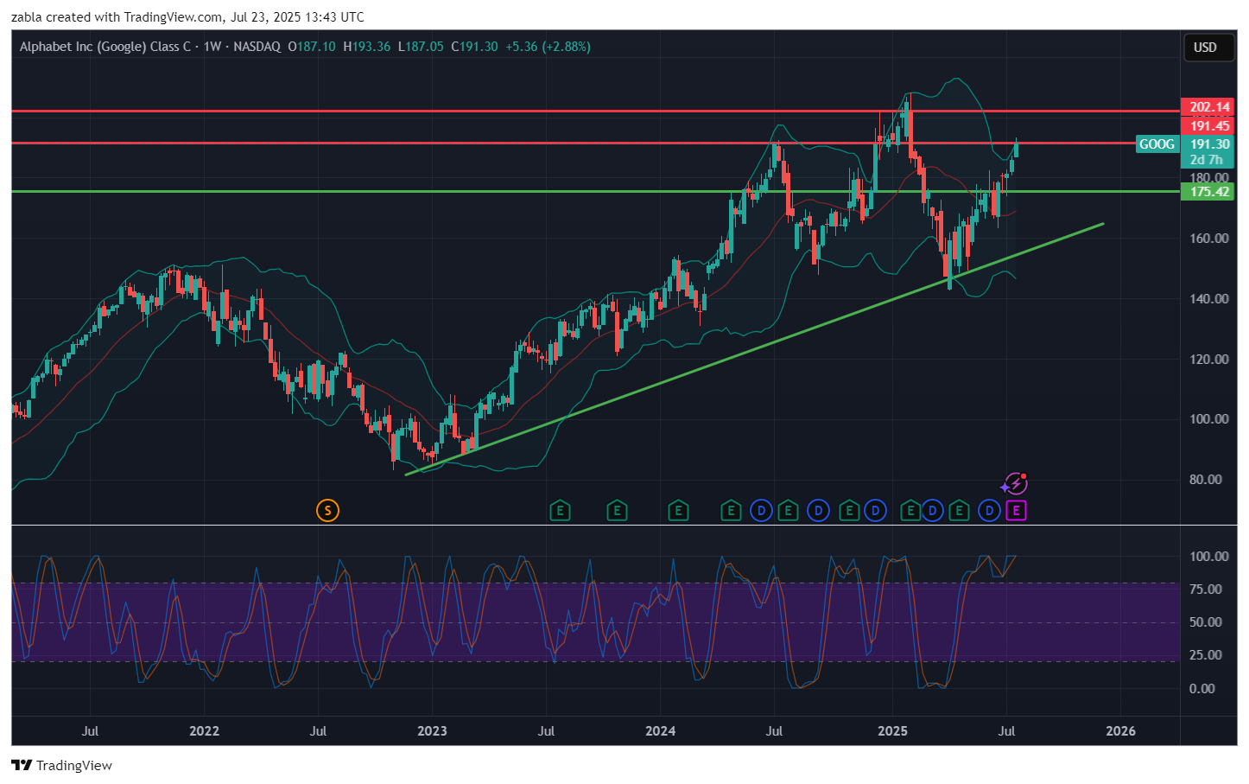Click the 2023 label on time axis

pyautogui.click(x=432, y=730)
